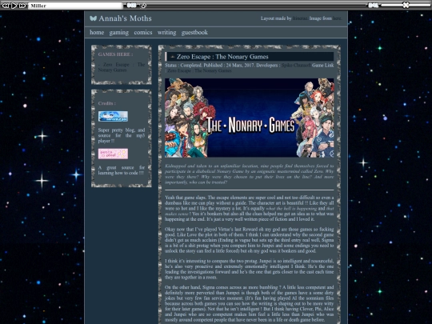The width and height of the screenshot is (432, 324).
Task: Click the 'Super pretty blog' credit text
Action: click(x=122, y=135)
